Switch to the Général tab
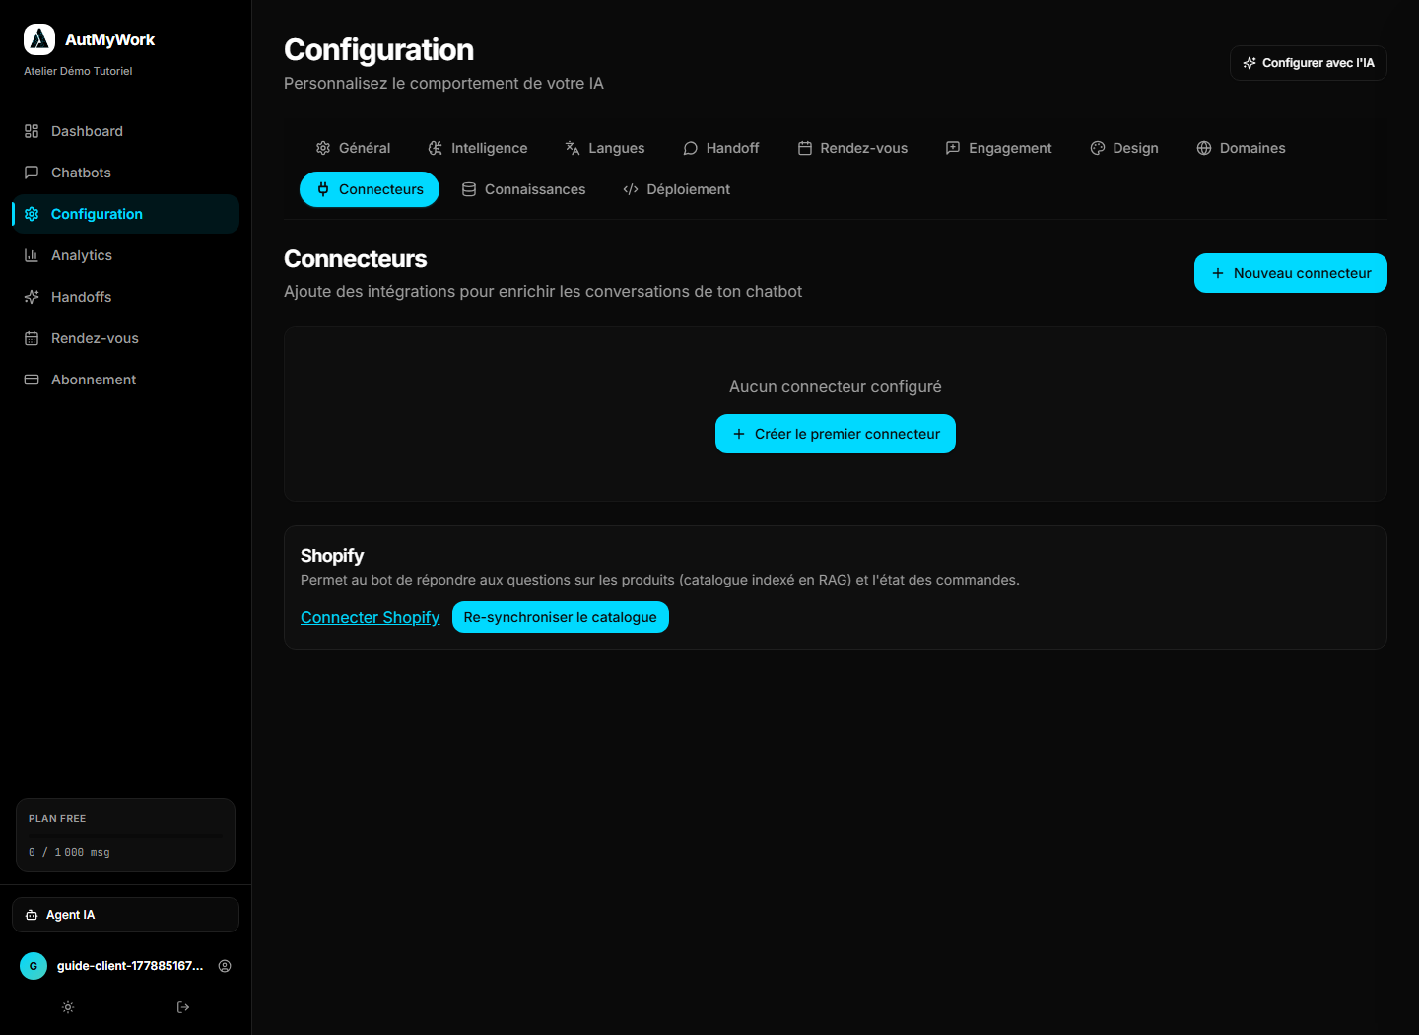1419x1035 pixels. pos(353,148)
